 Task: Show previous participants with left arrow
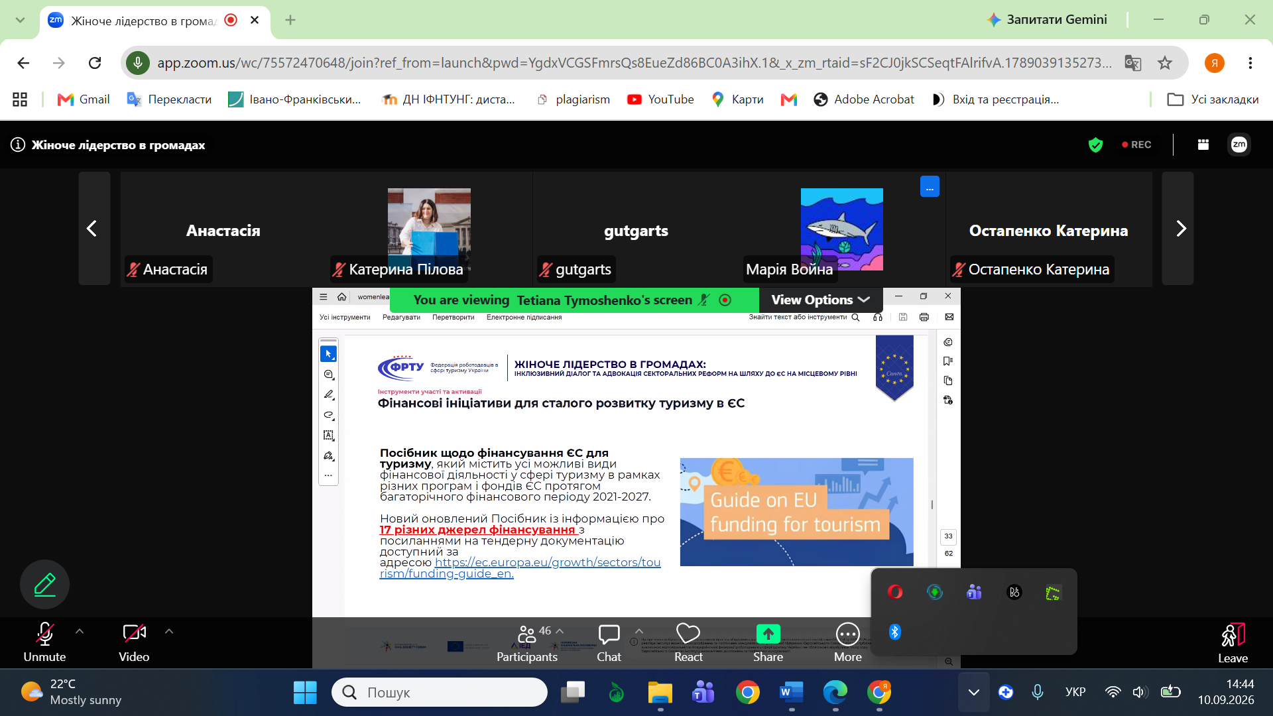click(94, 229)
